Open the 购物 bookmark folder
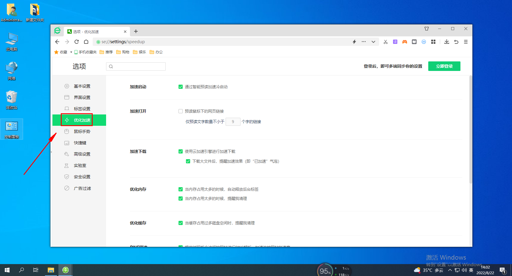Viewport: 512px width, 276px height. click(123, 52)
